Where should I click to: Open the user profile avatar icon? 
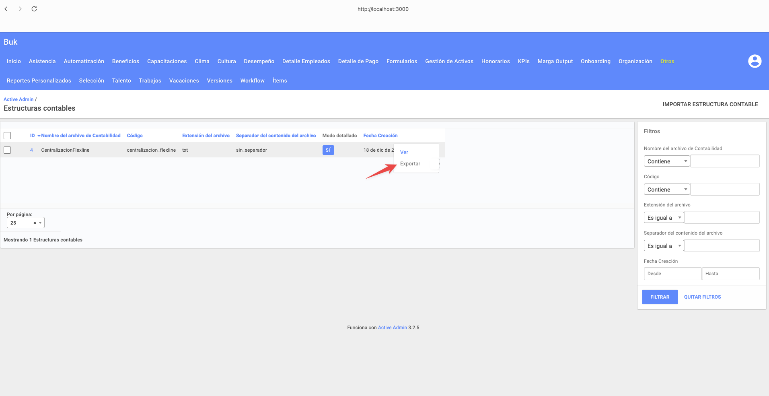click(755, 61)
